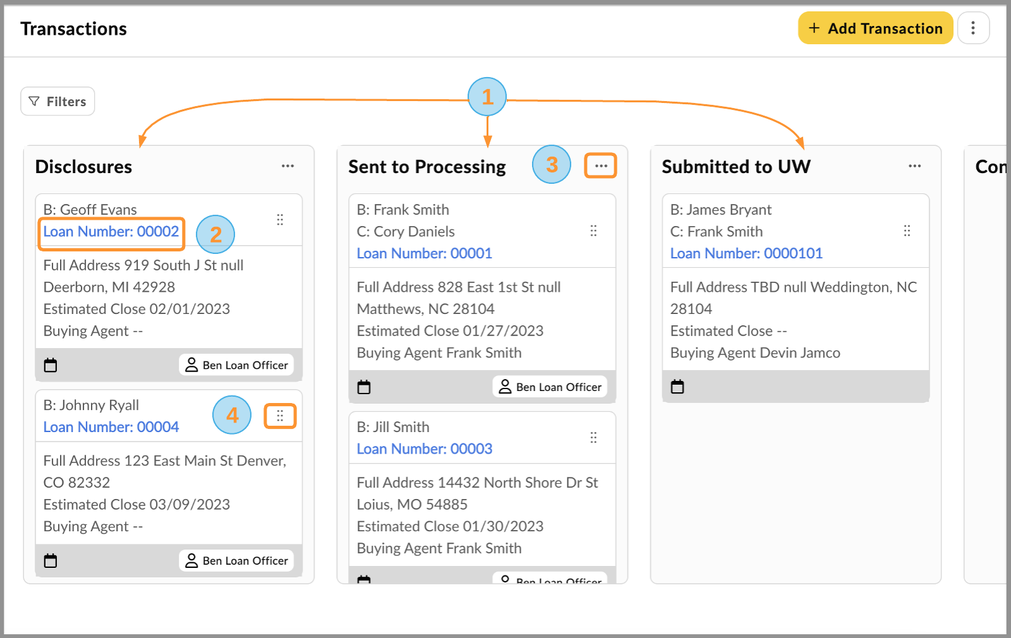
Task: Click the Transactions page heading
Action: pyautogui.click(x=73, y=28)
